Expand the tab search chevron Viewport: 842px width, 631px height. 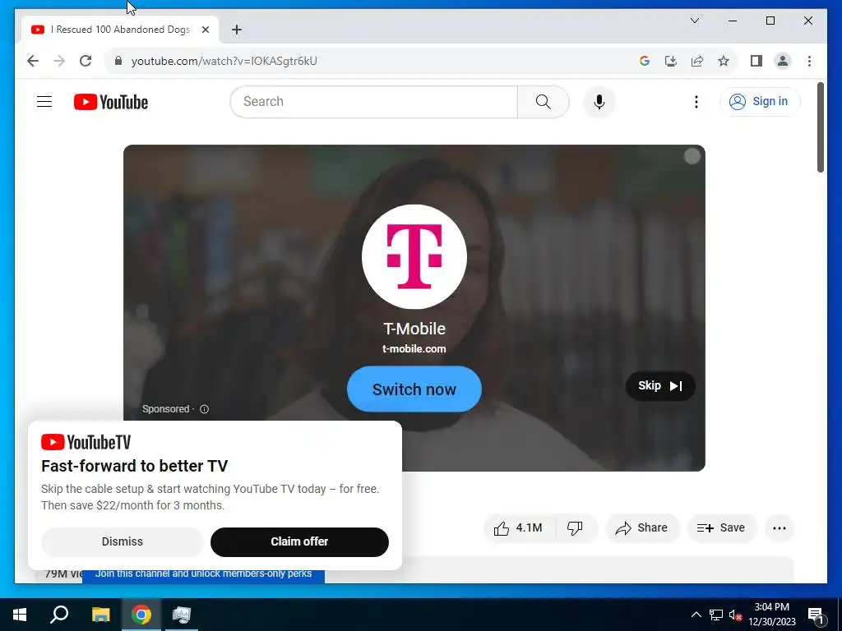694,21
